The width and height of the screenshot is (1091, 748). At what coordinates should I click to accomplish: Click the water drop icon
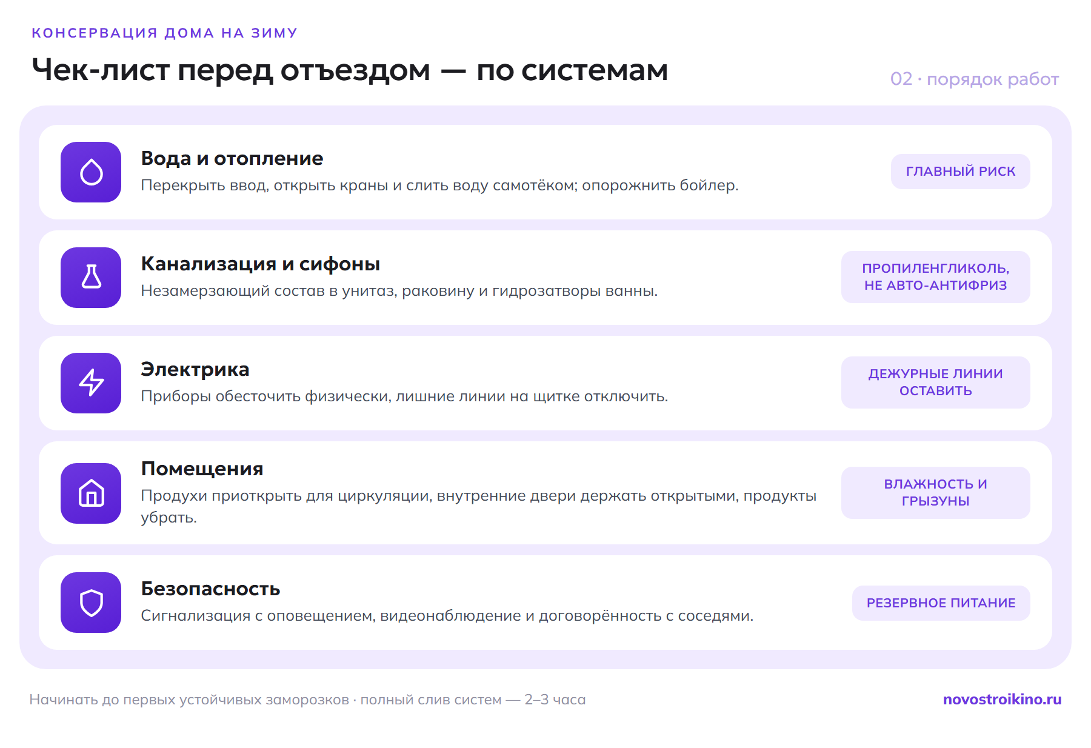(91, 172)
